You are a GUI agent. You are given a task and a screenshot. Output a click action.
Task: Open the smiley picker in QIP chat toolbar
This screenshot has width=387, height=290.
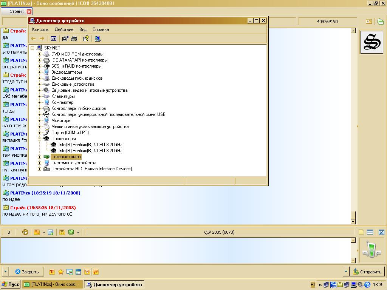tap(25, 232)
